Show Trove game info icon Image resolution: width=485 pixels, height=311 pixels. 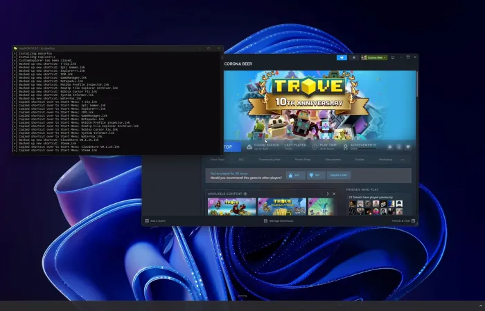pyautogui.click(x=399, y=147)
